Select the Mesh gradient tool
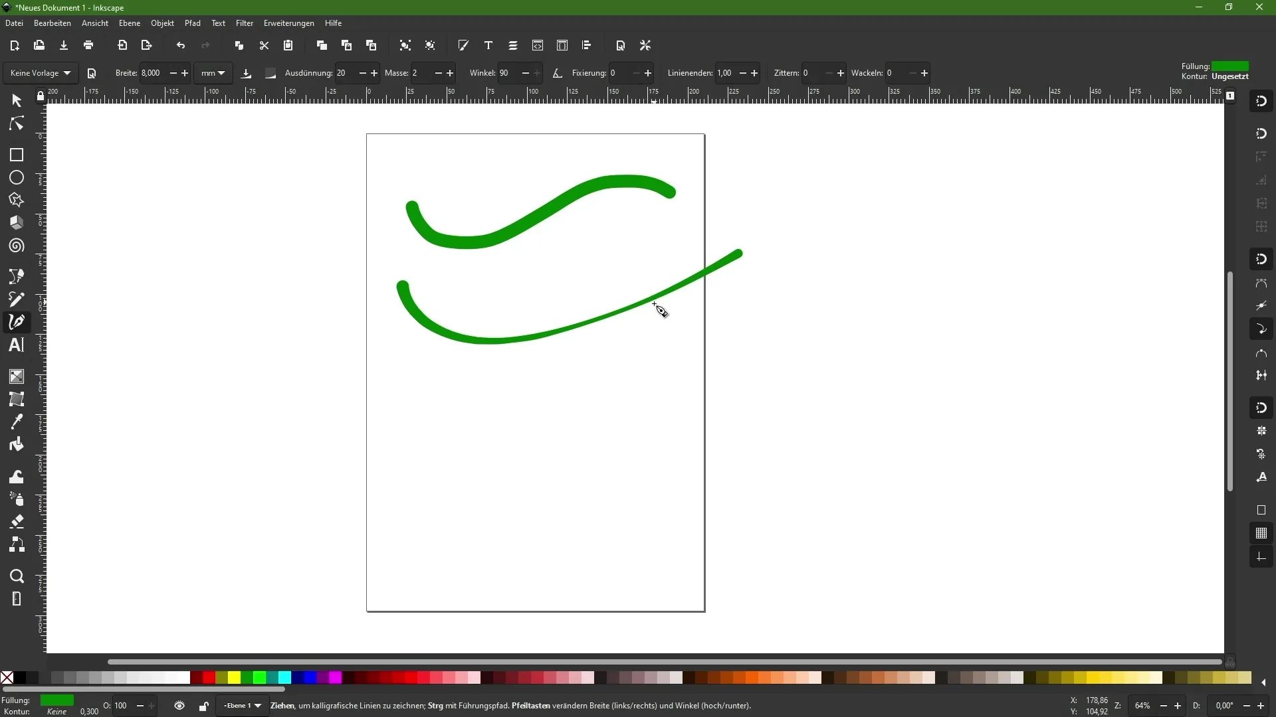Screen dimensions: 1276x717 17,399
